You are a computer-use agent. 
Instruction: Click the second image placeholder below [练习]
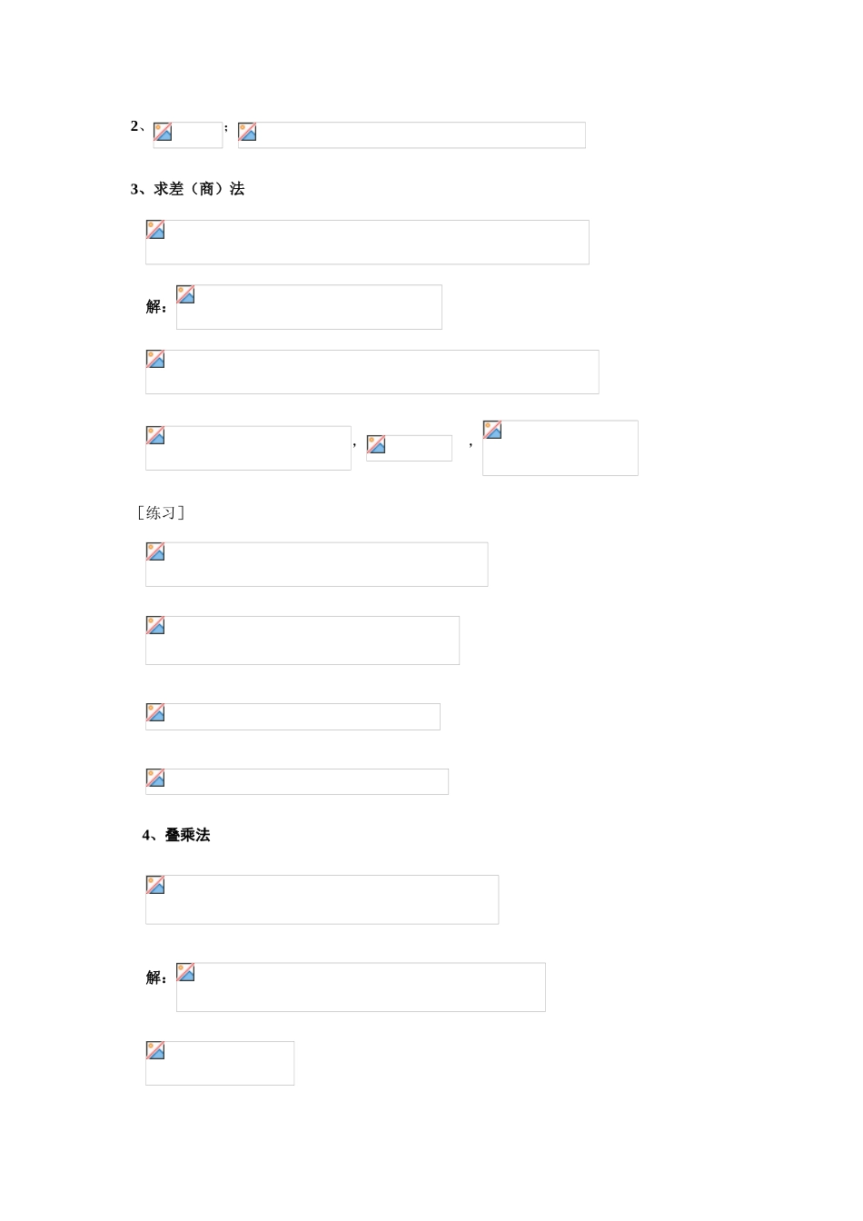click(302, 640)
